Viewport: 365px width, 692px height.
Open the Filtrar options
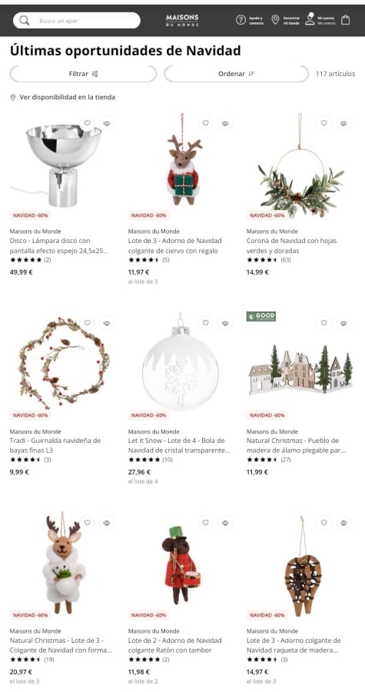(83, 74)
